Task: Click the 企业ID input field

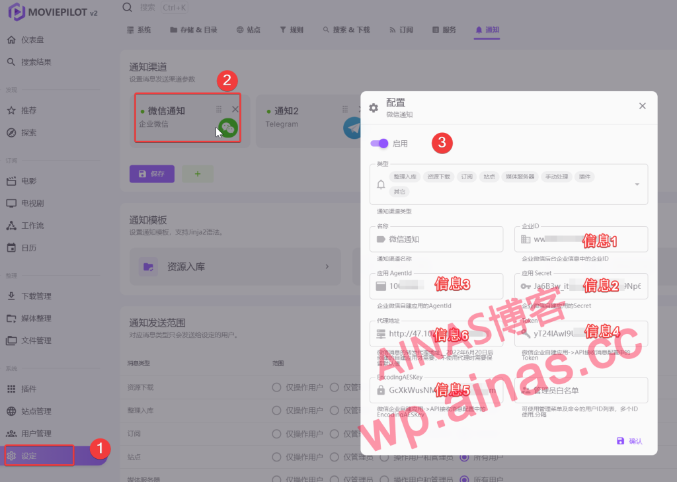Action: [x=581, y=239]
